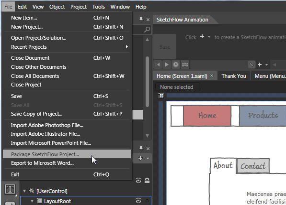Open the File menu

click(9, 7)
